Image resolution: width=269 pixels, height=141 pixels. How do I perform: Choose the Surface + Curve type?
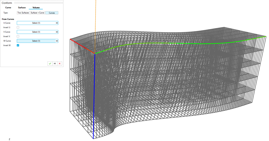pyautogui.click(x=37, y=13)
